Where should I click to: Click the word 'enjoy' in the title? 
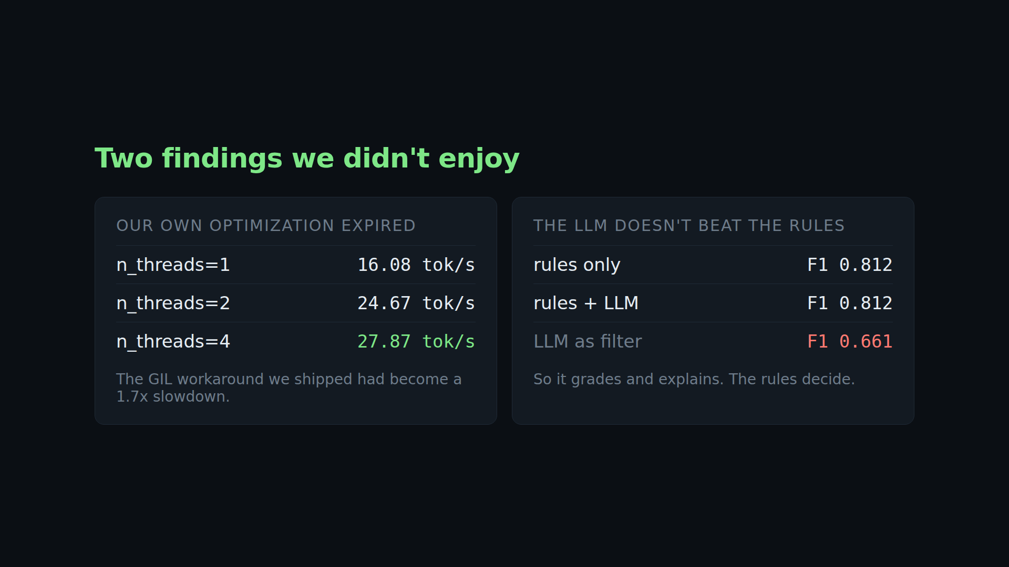tap(479, 159)
